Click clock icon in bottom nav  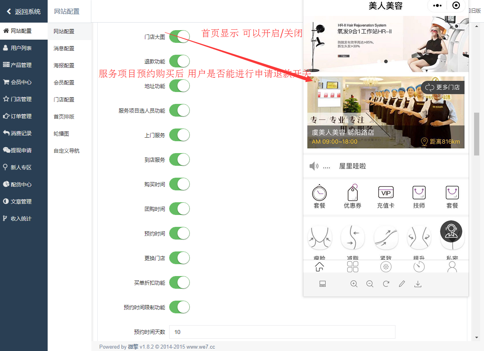click(x=419, y=267)
